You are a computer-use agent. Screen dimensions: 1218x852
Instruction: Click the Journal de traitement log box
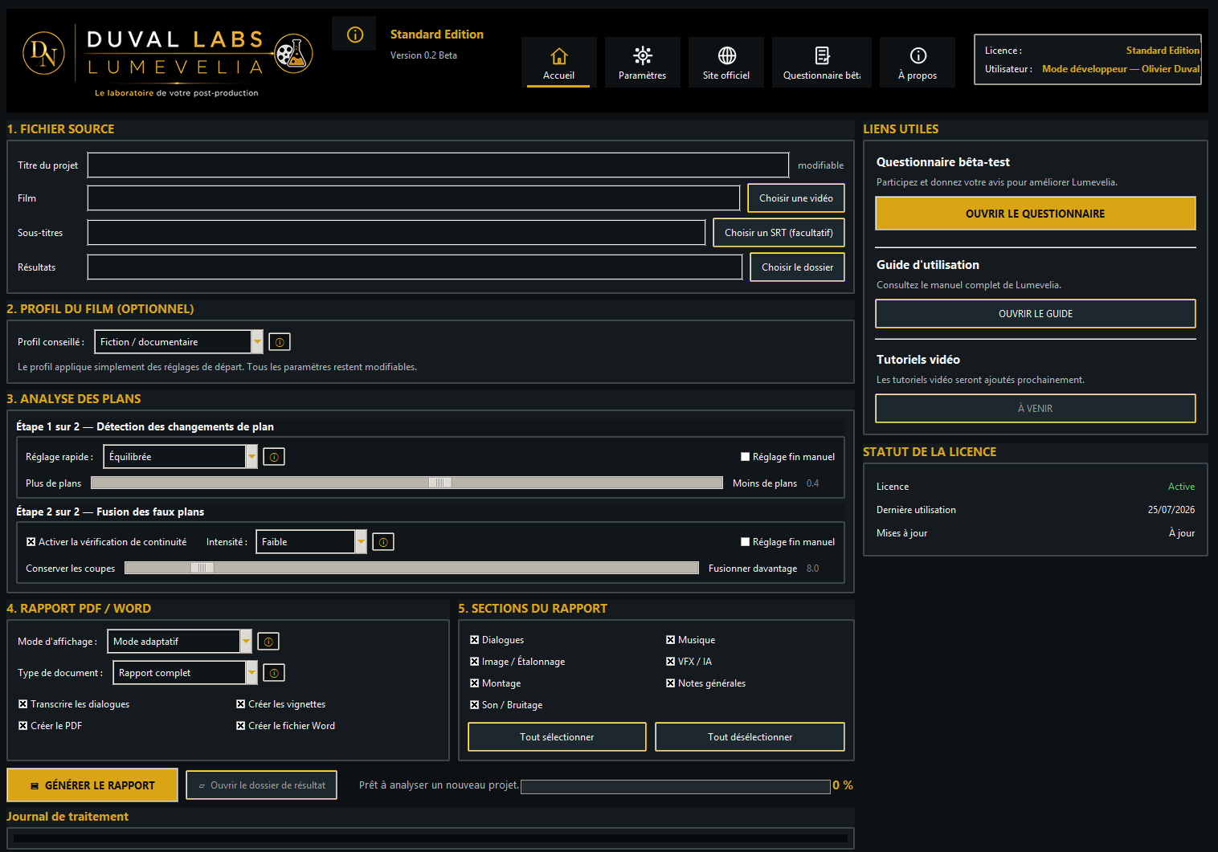click(x=431, y=838)
